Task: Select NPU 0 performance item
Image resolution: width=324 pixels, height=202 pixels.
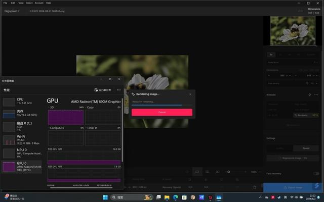Action: 22,153
